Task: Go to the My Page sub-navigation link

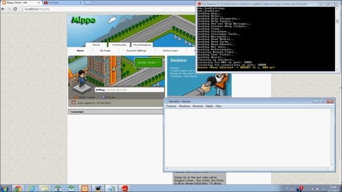Action: (105, 51)
